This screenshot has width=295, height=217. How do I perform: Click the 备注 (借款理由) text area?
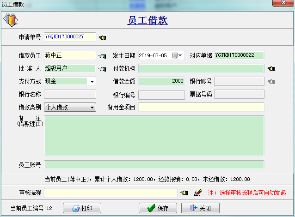tap(154, 136)
